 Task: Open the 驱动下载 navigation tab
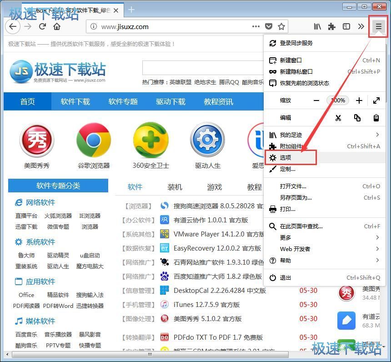(170, 101)
